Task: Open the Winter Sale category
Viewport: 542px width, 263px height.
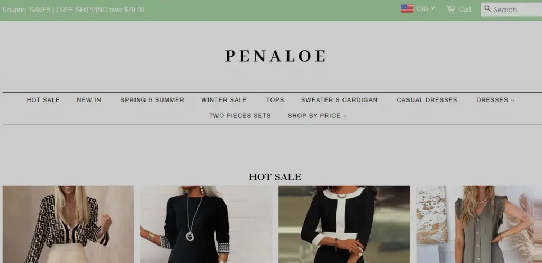Action: pyautogui.click(x=224, y=100)
